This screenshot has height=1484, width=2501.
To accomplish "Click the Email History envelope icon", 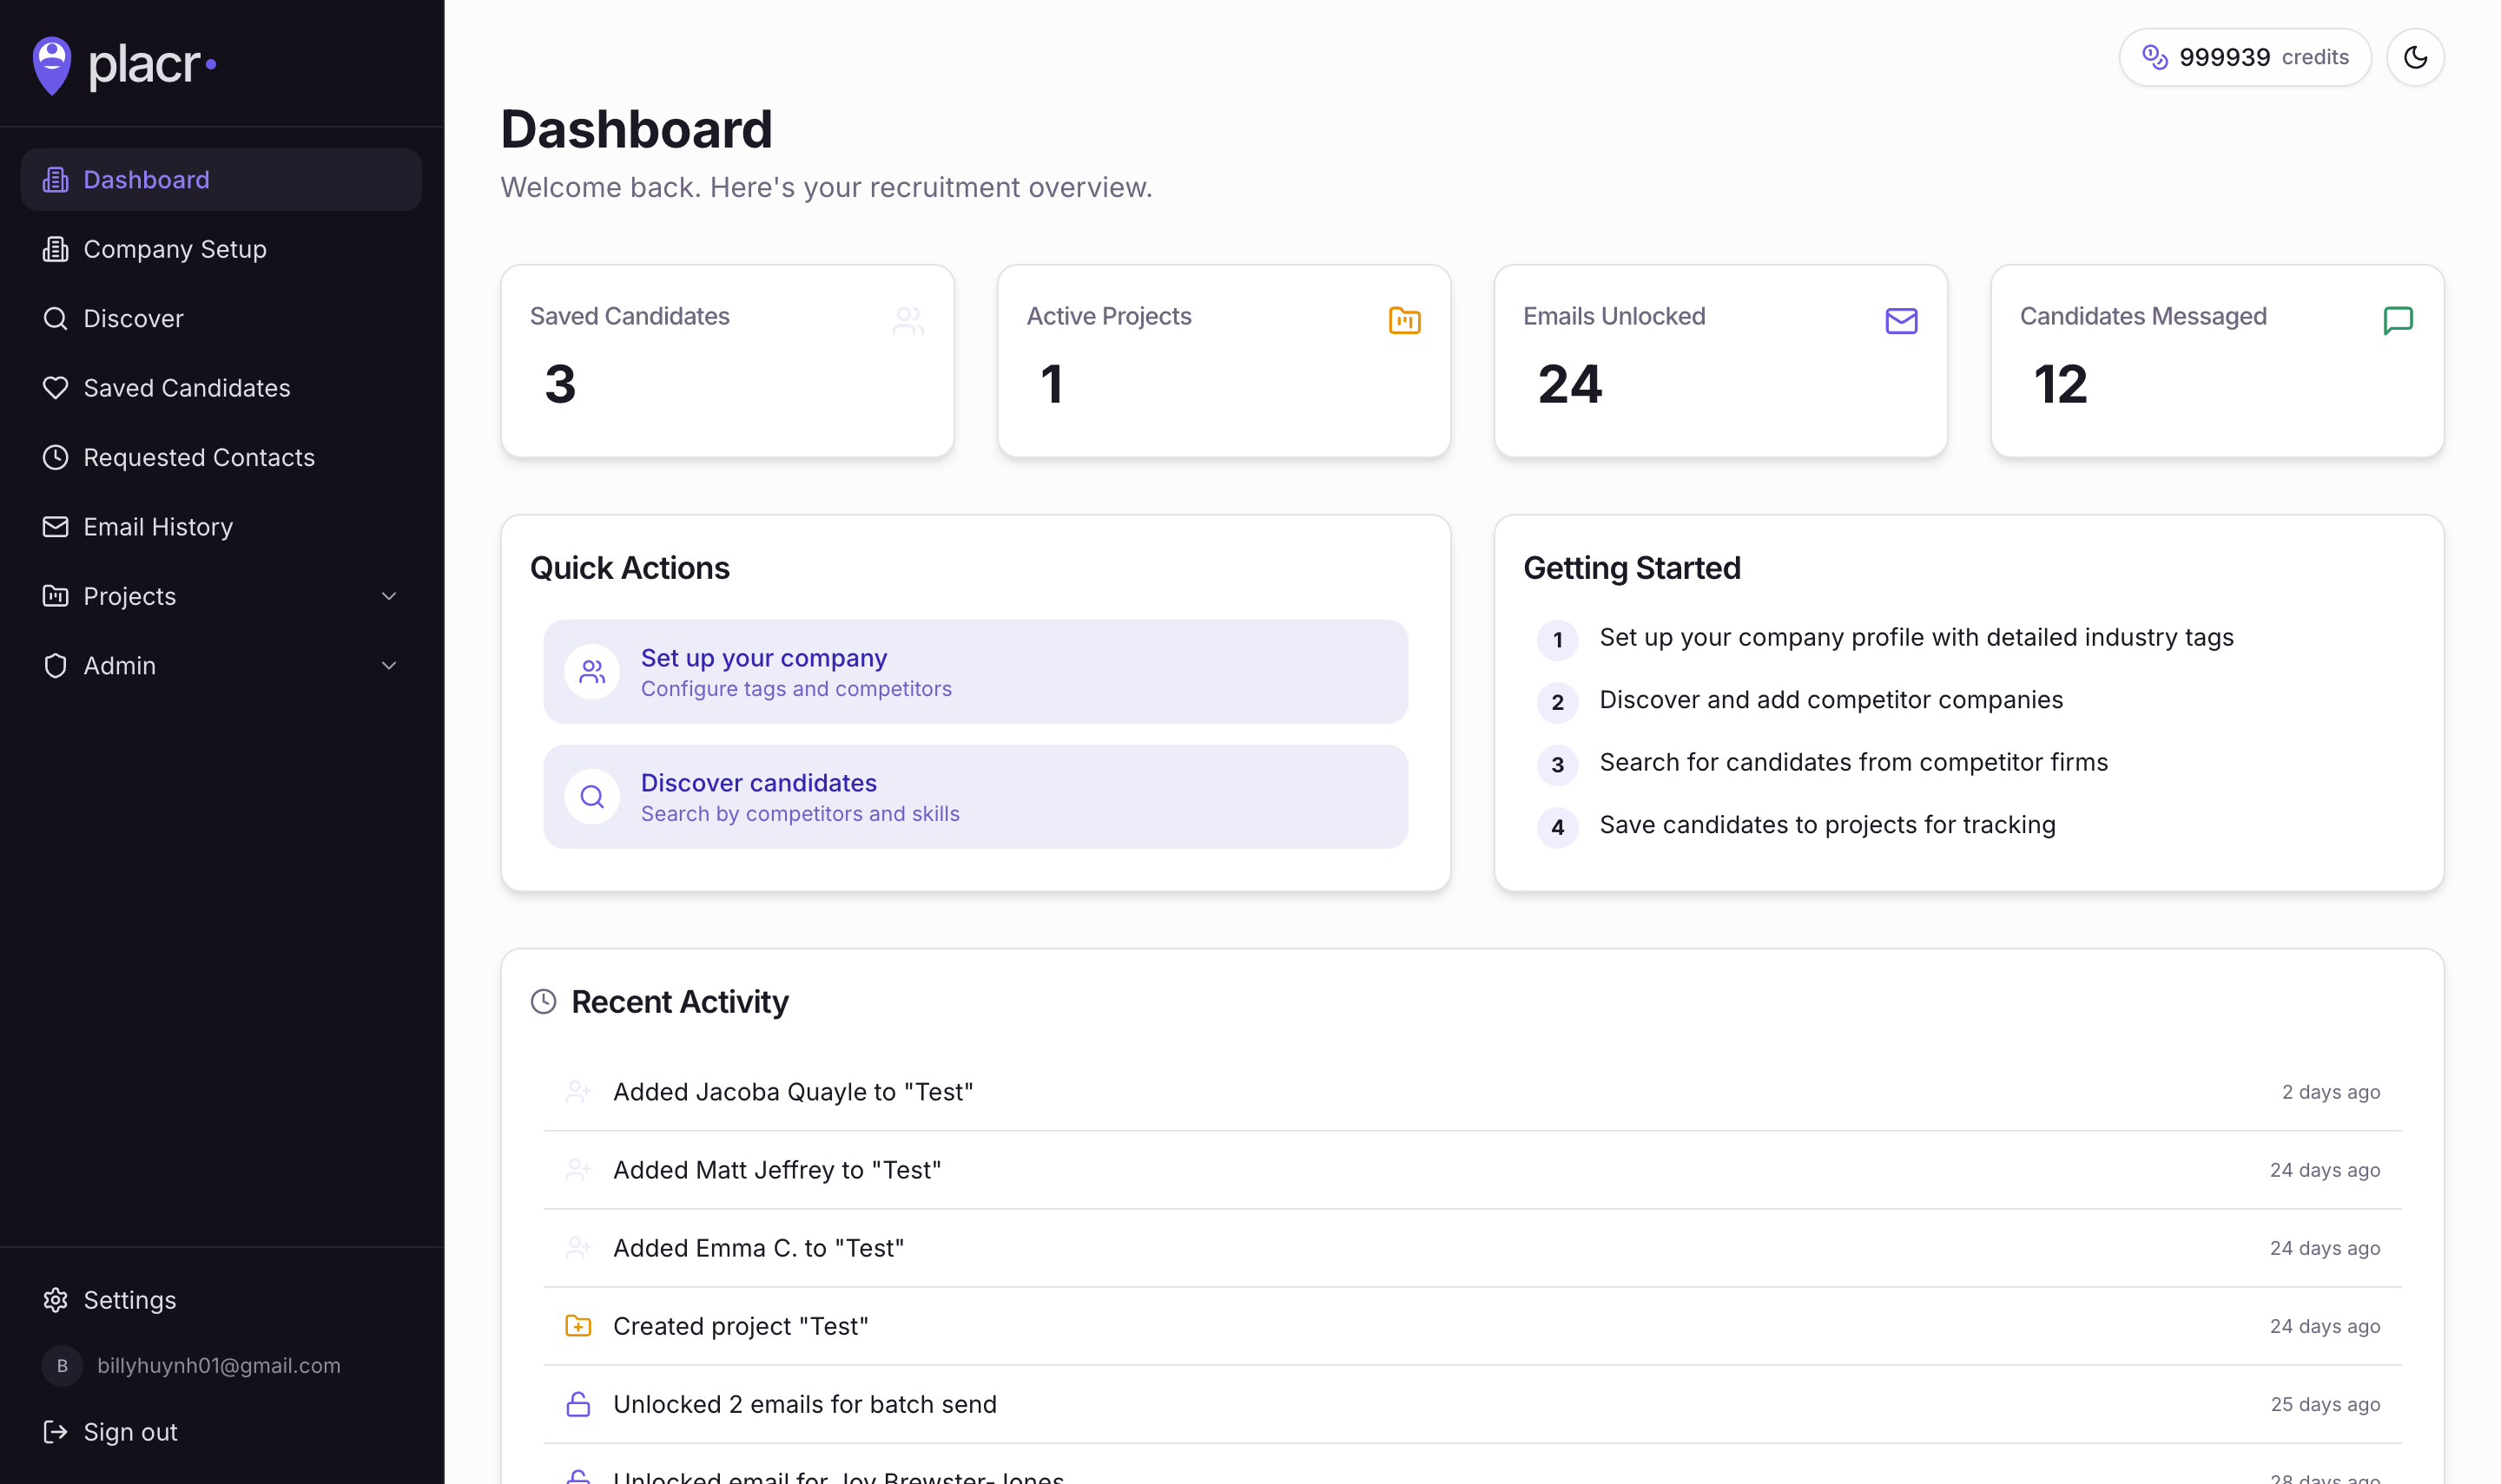I will [x=55, y=527].
